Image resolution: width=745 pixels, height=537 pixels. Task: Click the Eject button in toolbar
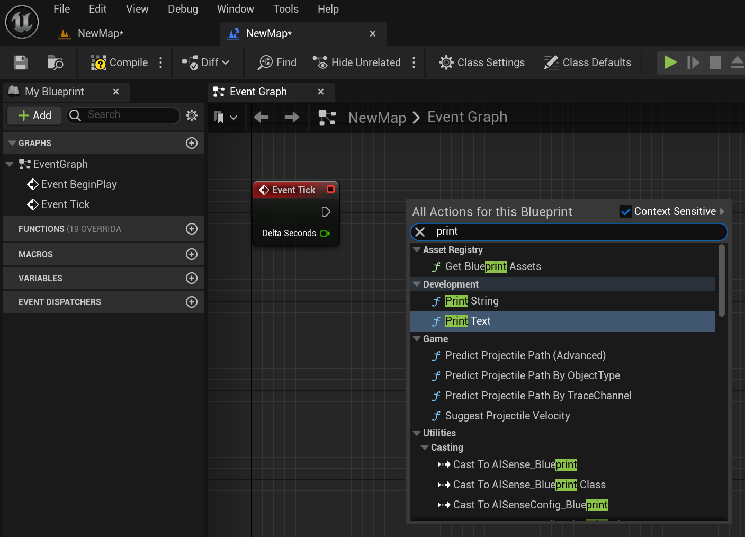(x=737, y=62)
